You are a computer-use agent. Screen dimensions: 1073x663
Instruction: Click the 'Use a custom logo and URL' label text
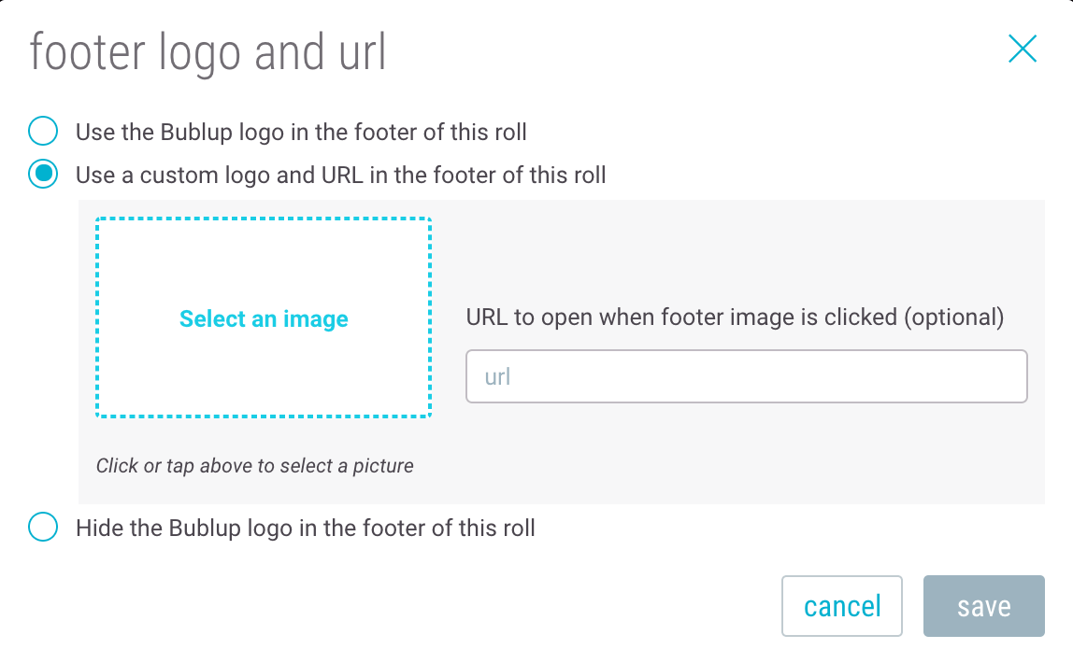(341, 175)
